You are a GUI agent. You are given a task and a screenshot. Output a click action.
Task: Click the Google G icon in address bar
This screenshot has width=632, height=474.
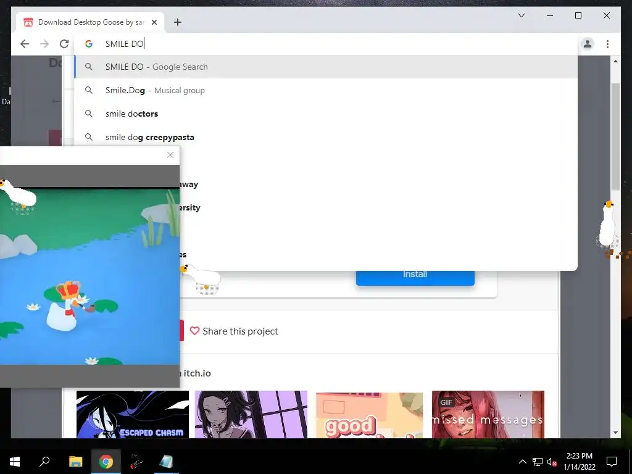pyautogui.click(x=89, y=44)
